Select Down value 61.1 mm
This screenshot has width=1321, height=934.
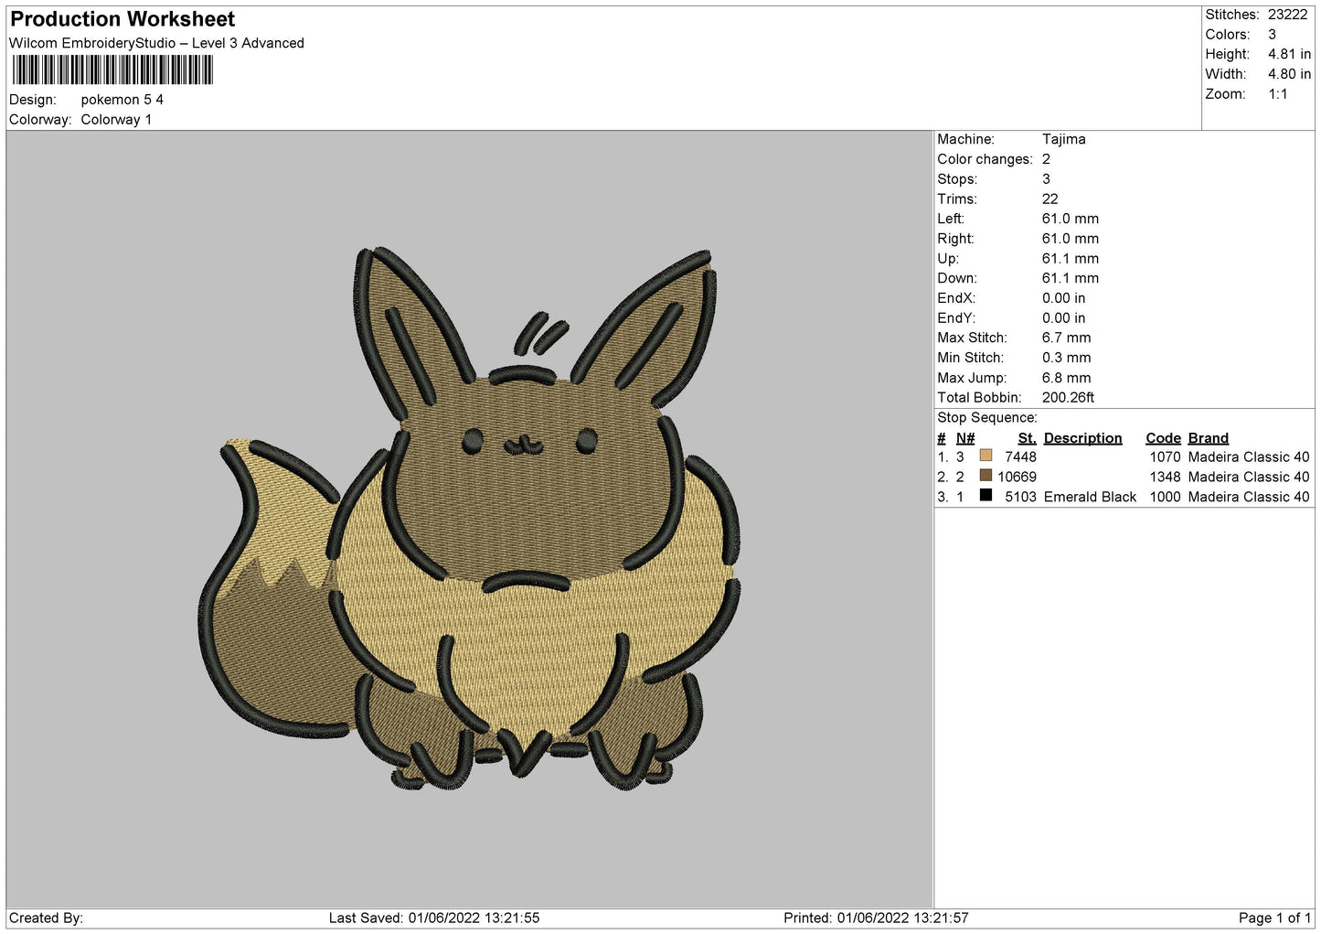[x=1071, y=278]
